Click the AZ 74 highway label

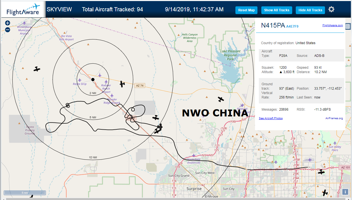(x=140, y=86)
